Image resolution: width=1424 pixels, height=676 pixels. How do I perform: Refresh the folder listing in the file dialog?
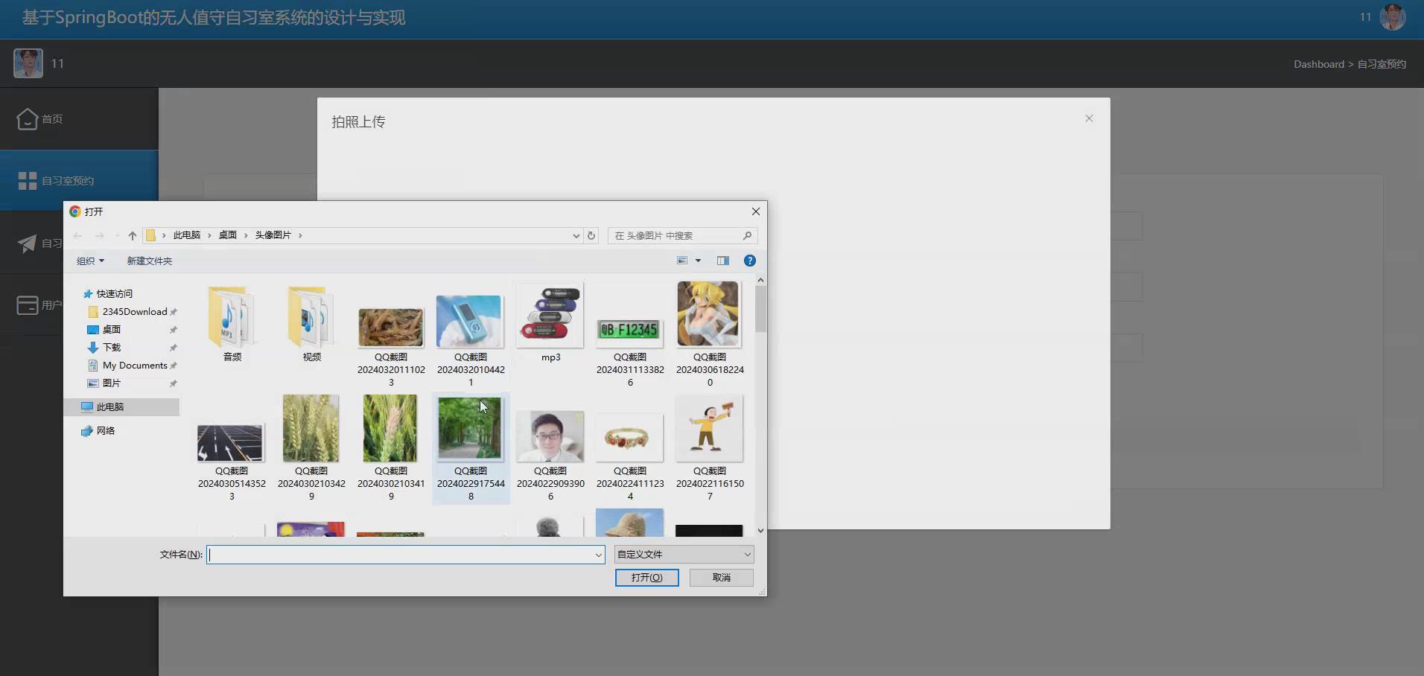tap(591, 236)
